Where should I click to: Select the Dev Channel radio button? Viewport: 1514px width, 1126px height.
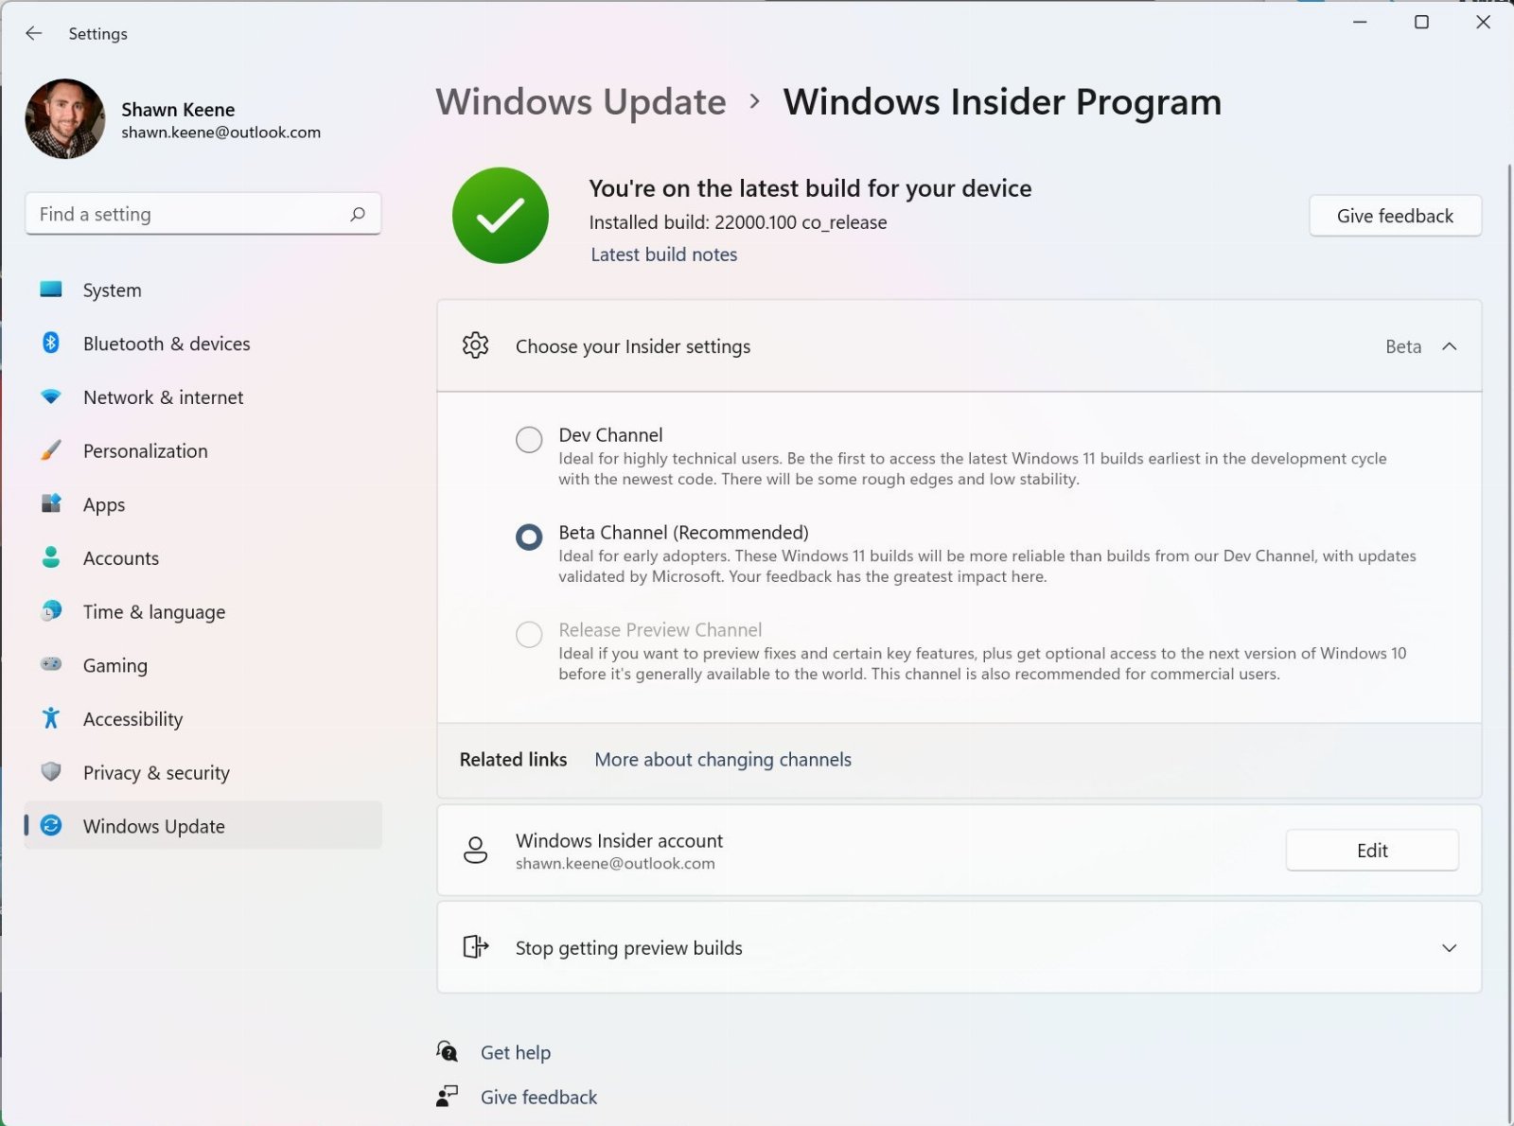click(529, 439)
